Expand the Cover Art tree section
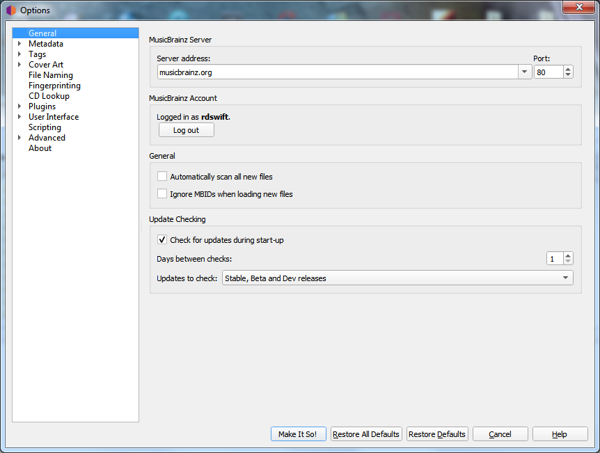 [19, 64]
